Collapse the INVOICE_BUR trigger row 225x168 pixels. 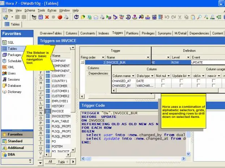(82, 62)
